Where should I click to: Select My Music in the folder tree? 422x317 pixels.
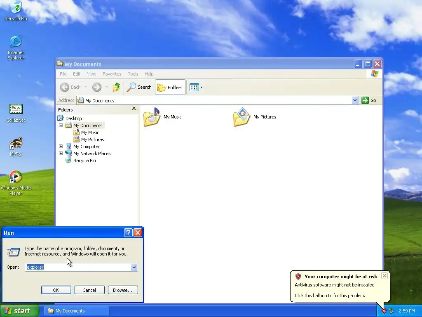click(90, 132)
